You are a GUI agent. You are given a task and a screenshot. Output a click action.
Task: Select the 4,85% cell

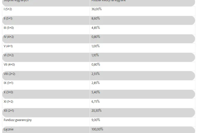96,28
